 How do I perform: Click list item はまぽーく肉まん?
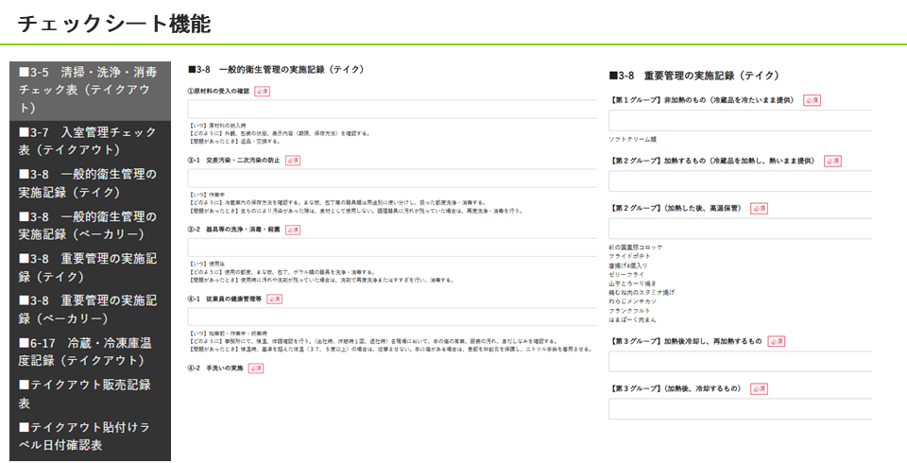632,319
